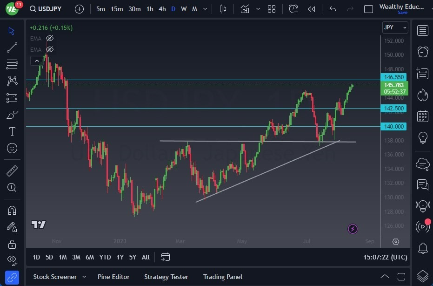Expand the extra timeframes chevron
The image size is (433, 286).
205,8
